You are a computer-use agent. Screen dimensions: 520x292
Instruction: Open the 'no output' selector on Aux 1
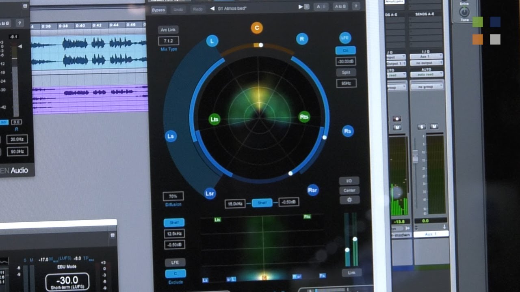click(x=426, y=63)
